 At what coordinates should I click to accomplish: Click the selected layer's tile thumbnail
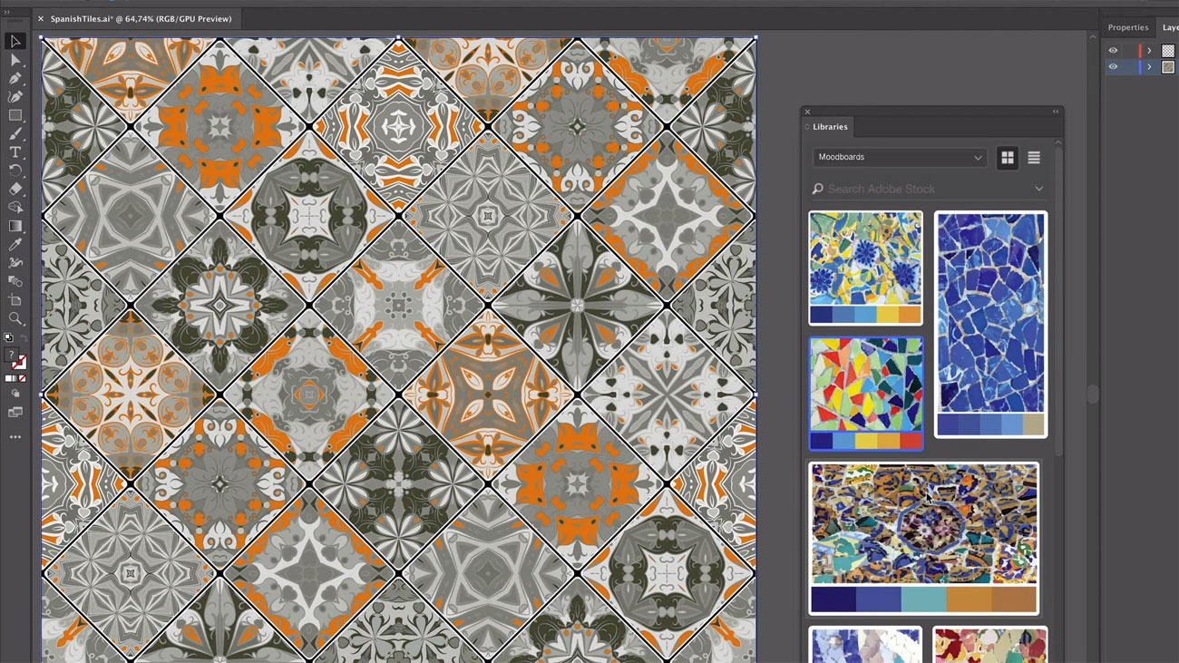(x=1168, y=67)
